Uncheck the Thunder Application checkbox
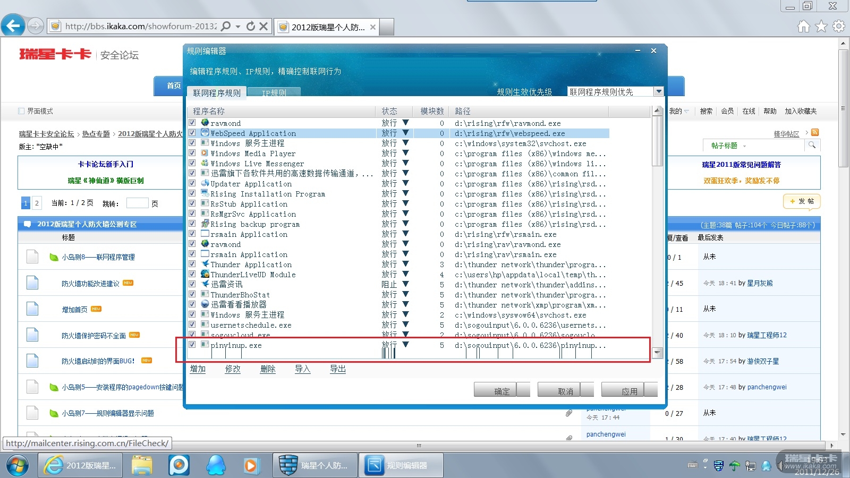Image resolution: width=850 pixels, height=478 pixels. (x=192, y=264)
